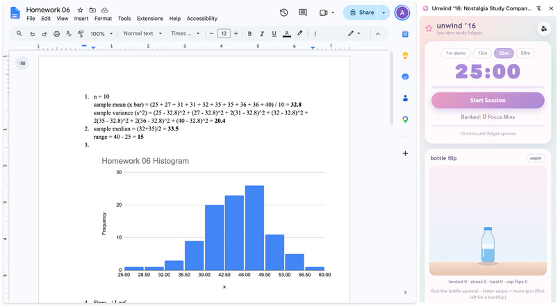Image resolution: width=560 pixels, height=306 pixels.
Task: Open the account avatar A
Action: click(402, 13)
